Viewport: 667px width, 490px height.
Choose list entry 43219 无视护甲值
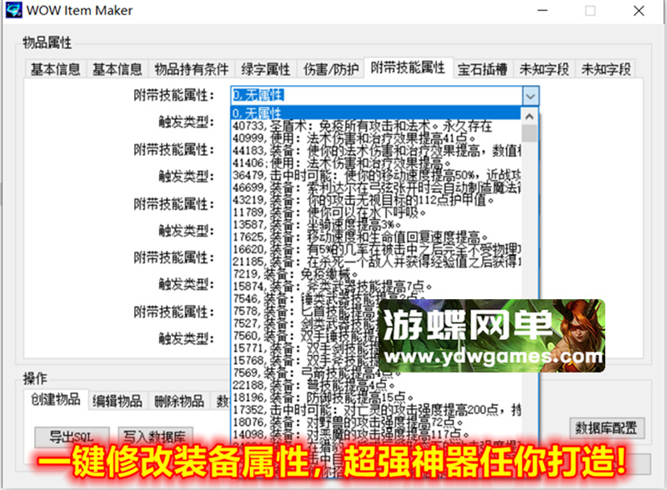(376, 200)
